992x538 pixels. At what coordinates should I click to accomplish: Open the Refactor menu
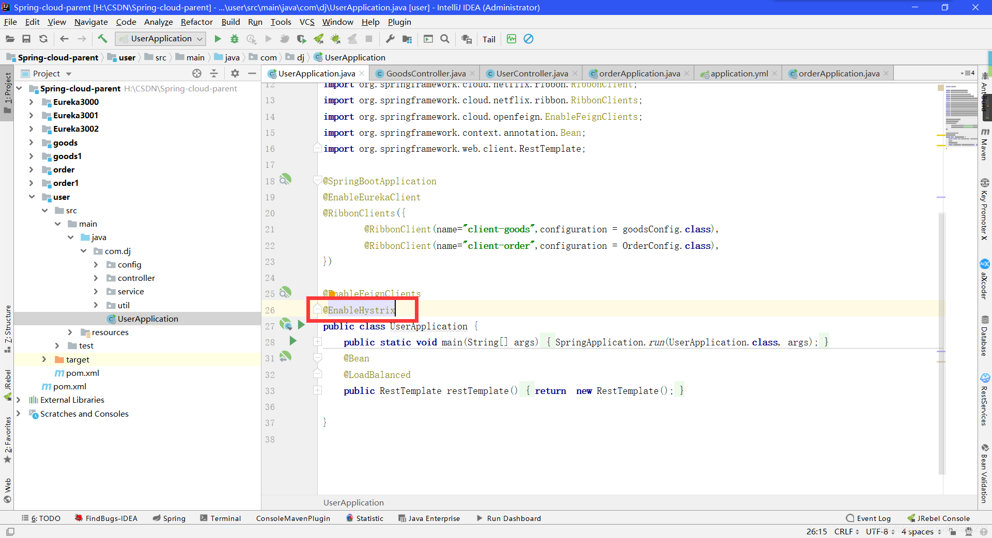(196, 22)
